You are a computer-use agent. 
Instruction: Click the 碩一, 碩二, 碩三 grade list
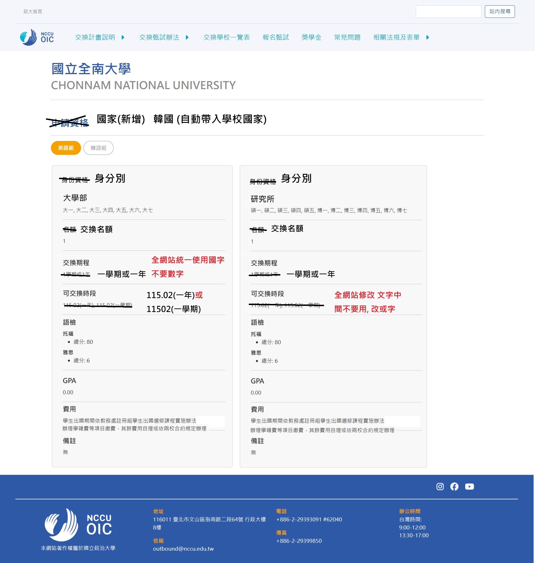point(329,211)
